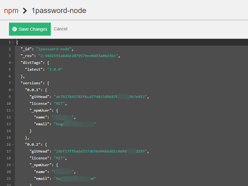Click the Save Changes button
The width and height of the screenshot is (248, 186).
pyautogui.click(x=30, y=29)
